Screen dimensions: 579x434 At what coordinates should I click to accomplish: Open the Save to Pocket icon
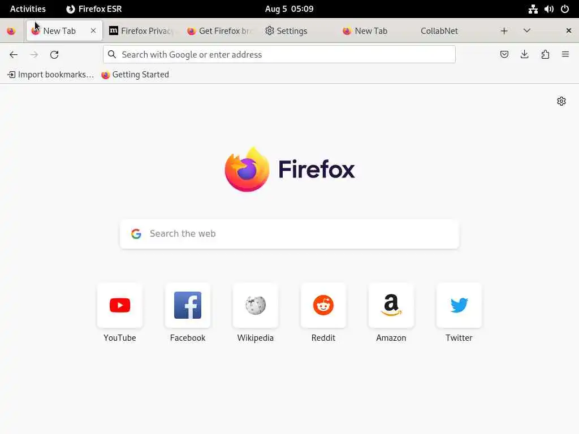pyautogui.click(x=504, y=54)
